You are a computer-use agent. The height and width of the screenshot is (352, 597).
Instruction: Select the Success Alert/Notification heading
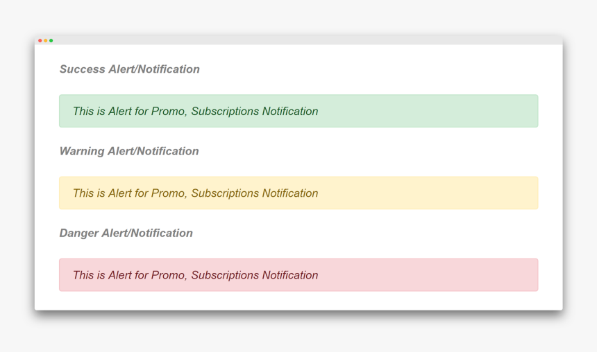coord(129,69)
